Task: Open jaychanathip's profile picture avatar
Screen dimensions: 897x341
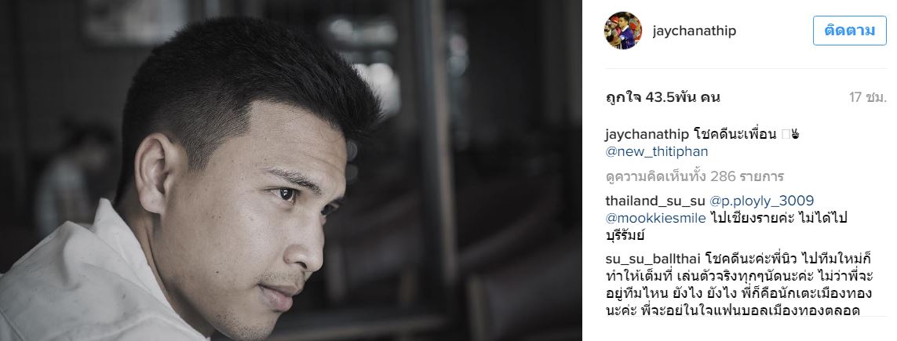Action: (x=623, y=31)
